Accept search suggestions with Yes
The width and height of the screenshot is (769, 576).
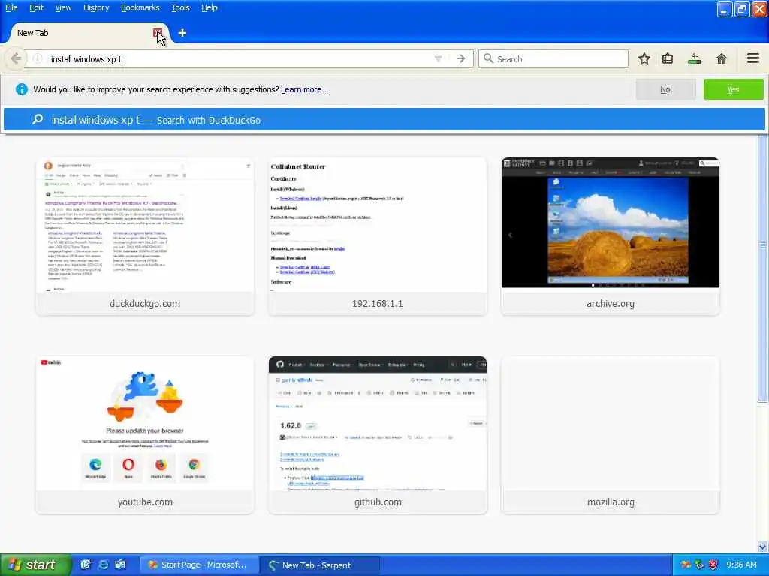coord(733,90)
